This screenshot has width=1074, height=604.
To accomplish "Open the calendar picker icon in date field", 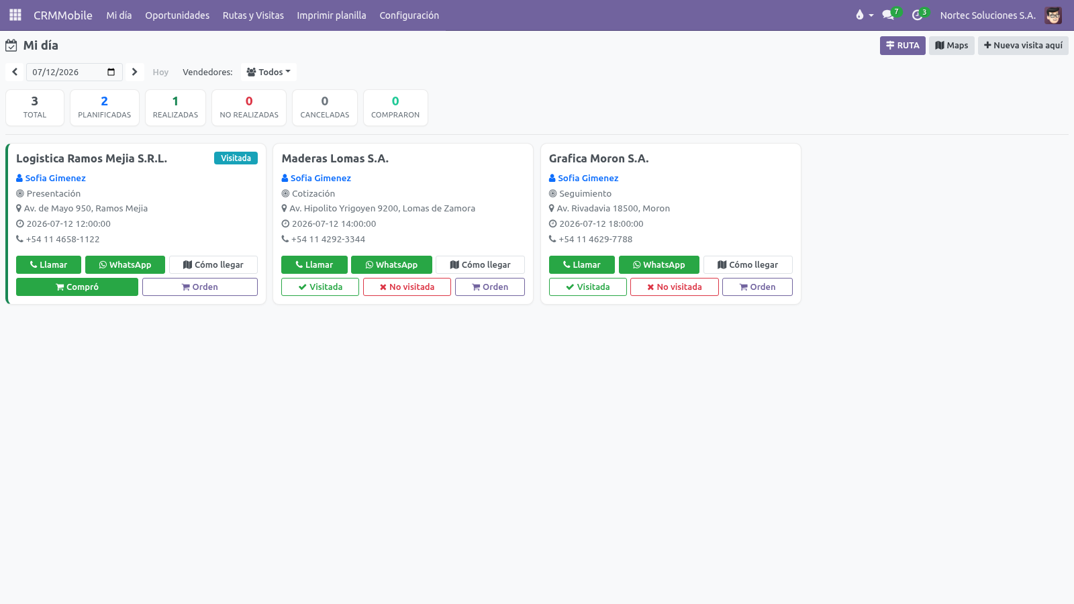I will click(111, 72).
